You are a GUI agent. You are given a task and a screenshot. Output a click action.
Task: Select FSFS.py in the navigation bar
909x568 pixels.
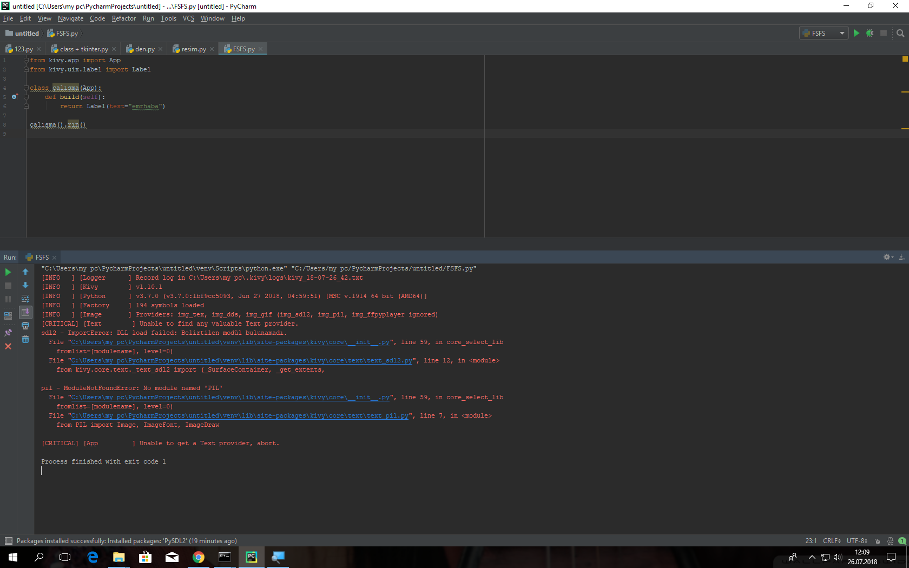tap(62, 34)
